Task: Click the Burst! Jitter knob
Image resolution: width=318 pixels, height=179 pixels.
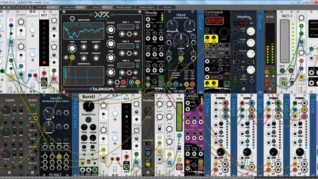Action: pyautogui.click(x=84, y=138)
